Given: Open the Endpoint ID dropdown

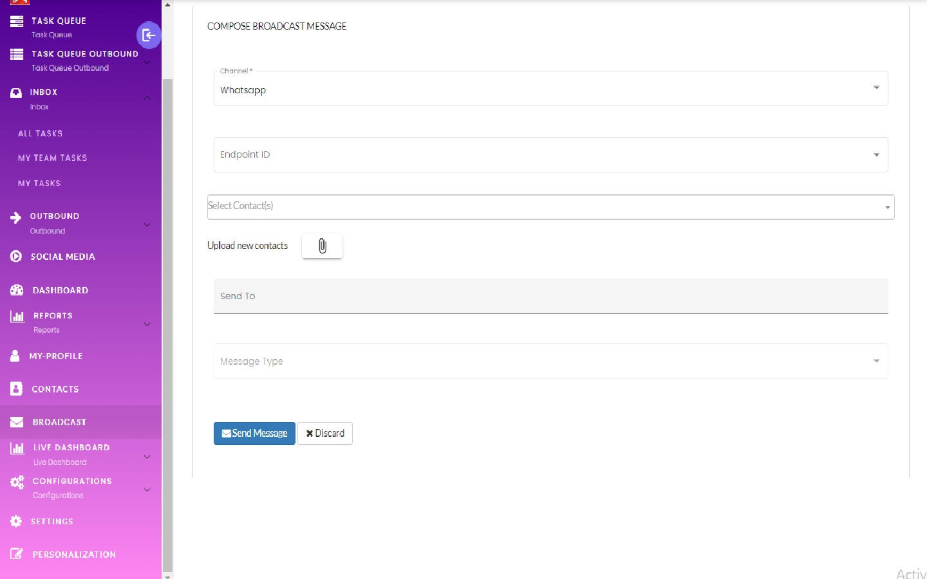Looking at the screenshot, I should pyautogui.click(x=550, y=154).
